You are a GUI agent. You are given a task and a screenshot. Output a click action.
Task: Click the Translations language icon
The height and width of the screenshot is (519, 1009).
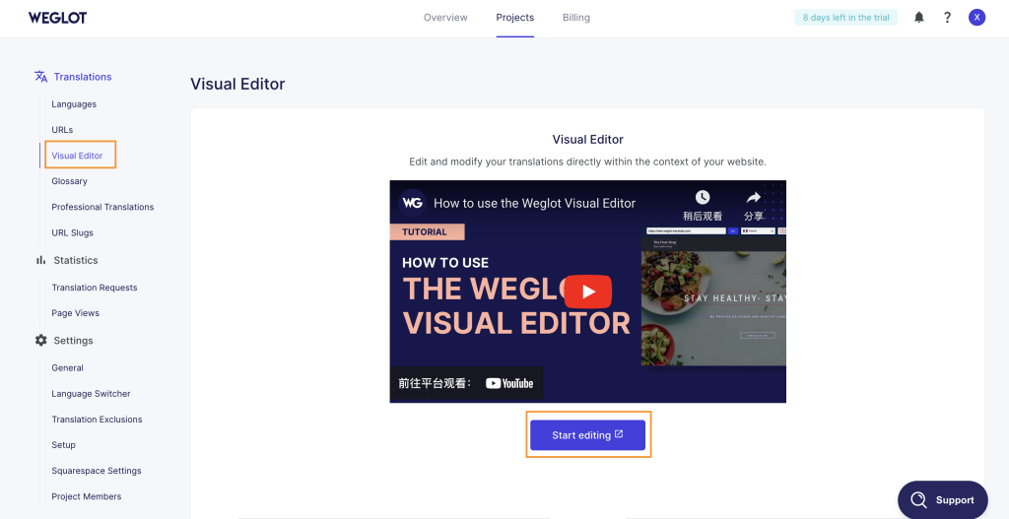(41, 77)
